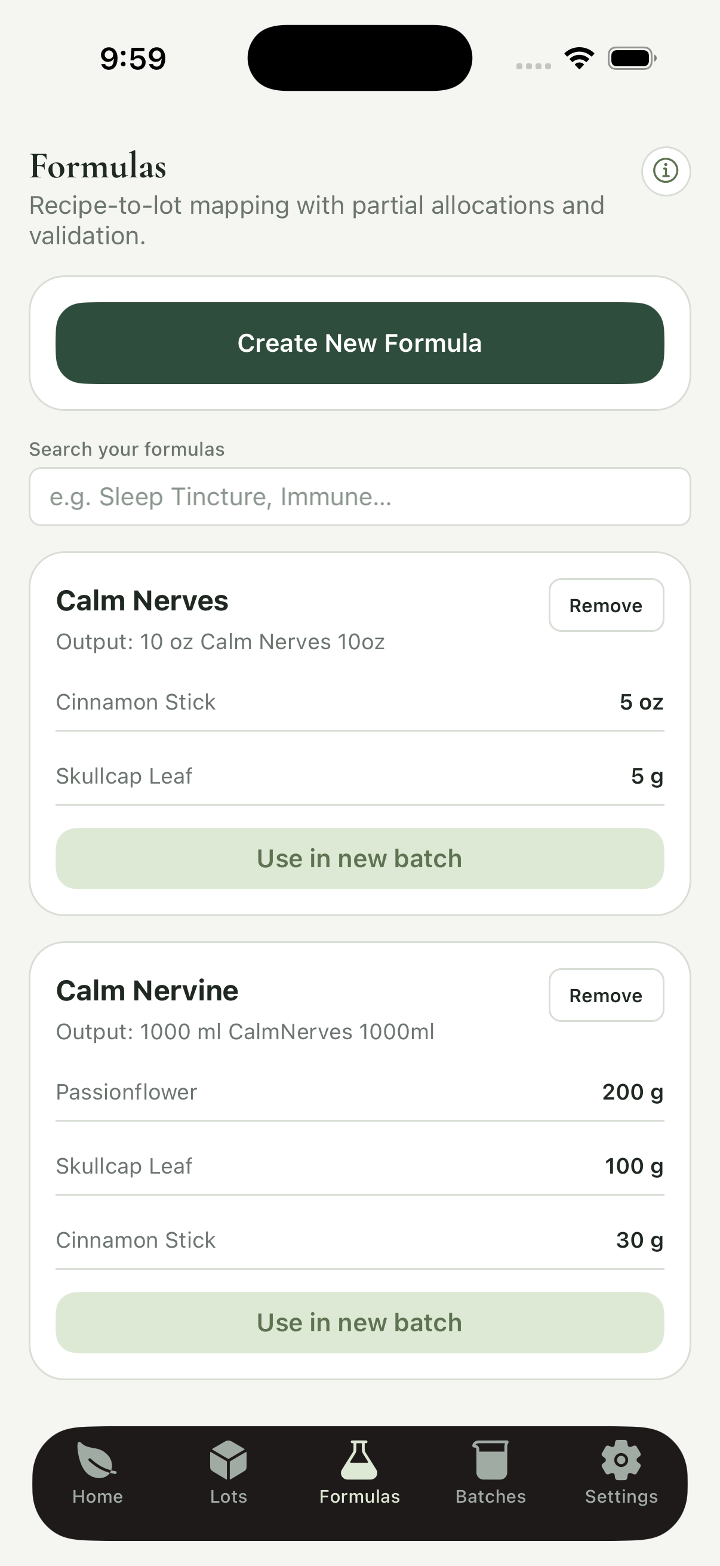The height and width of the screenshot is (1566, 720).
Task: Select the Home leaf icon
Action: [x=96, y=1472]
